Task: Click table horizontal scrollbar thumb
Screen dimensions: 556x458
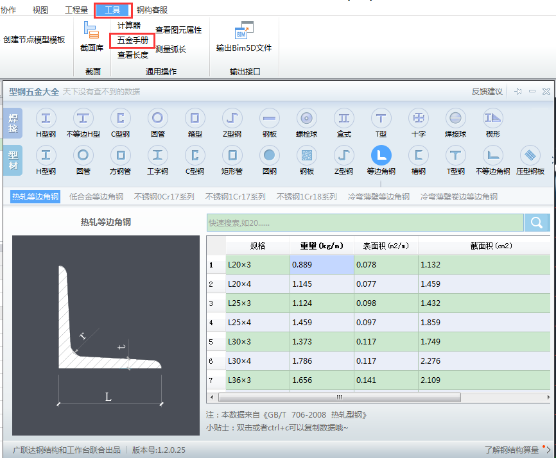Action: [340, 397]
